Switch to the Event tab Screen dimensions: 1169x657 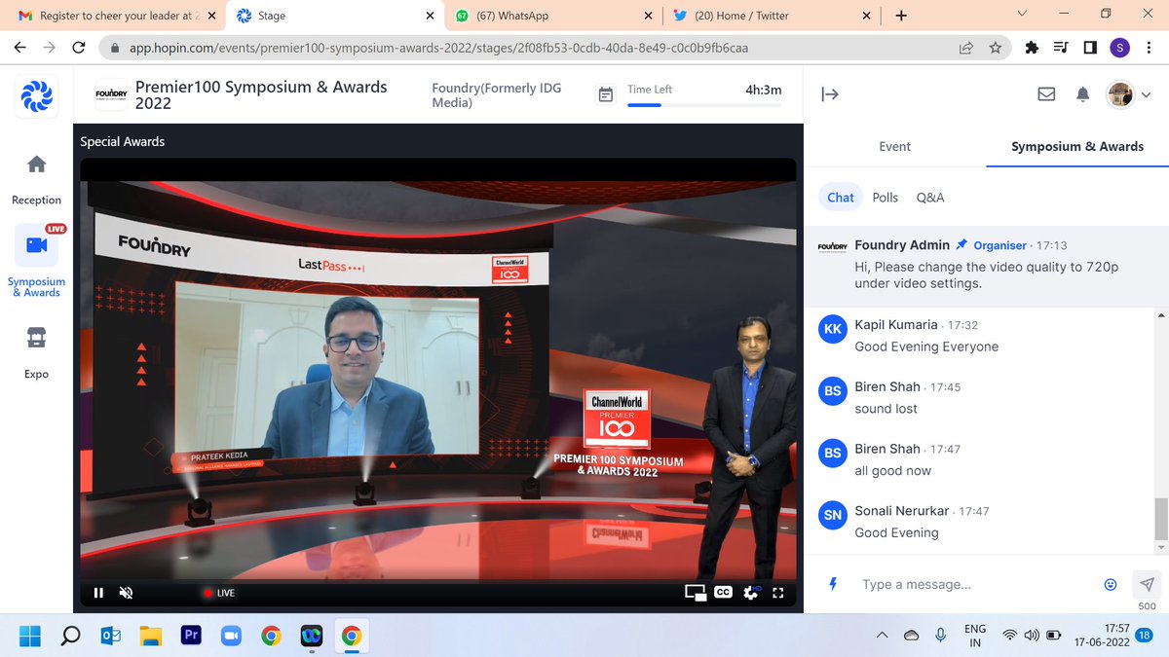(x=894, y=146)
